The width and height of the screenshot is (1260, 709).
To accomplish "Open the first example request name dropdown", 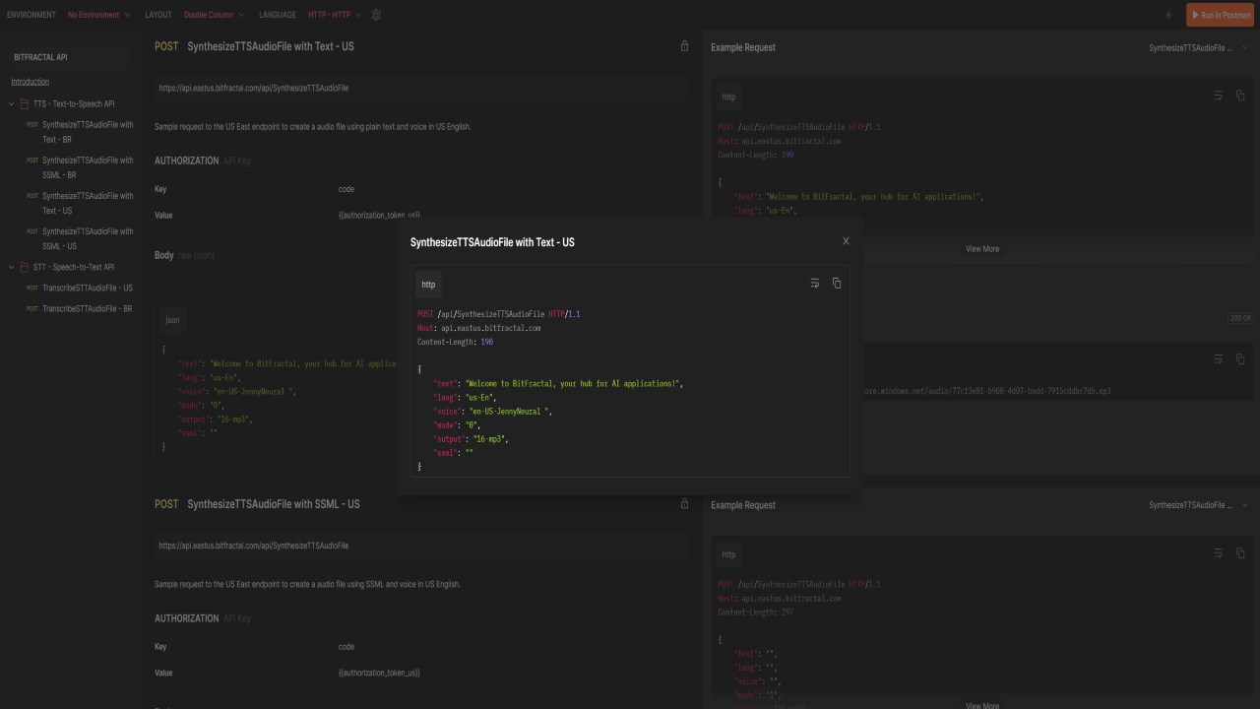I will 1198,48.
